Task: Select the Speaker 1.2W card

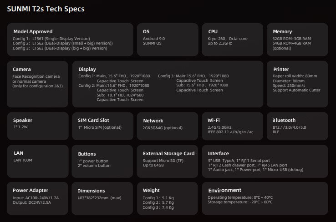Action: coord(38,126)
